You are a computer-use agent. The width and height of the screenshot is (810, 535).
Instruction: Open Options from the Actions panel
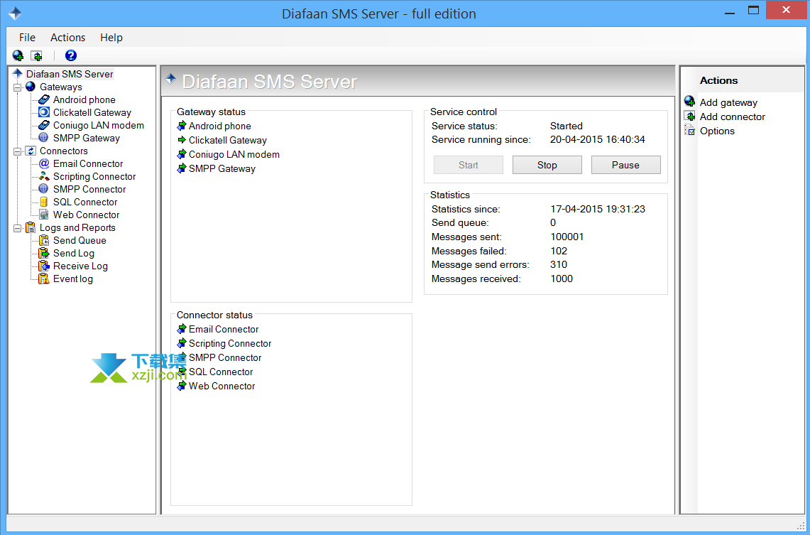717,131
